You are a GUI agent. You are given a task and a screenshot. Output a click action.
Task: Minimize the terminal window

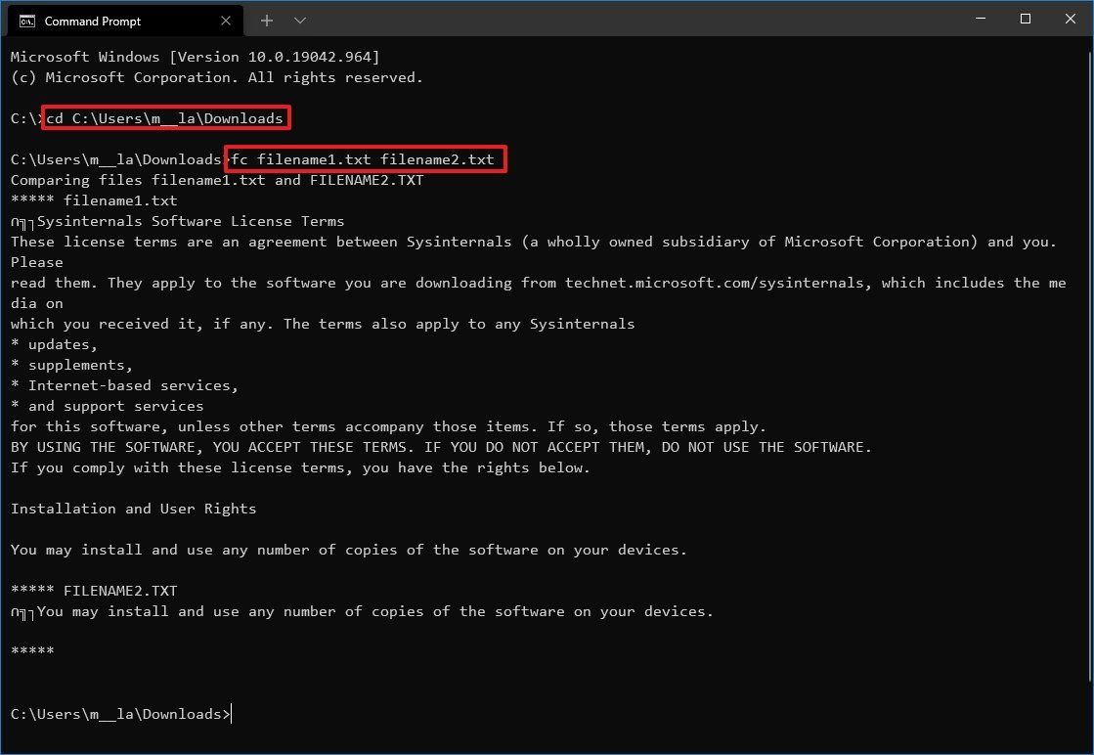pos(981,20)
